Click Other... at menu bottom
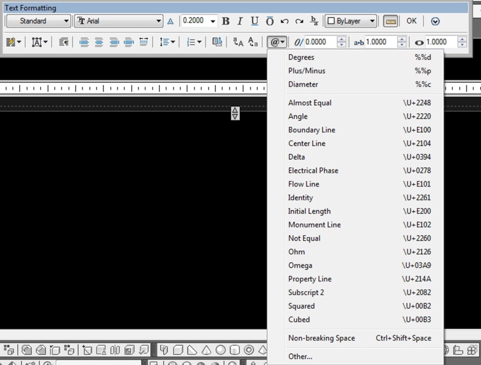This screenshot has height=365, width=481. (x=300, y=356)
